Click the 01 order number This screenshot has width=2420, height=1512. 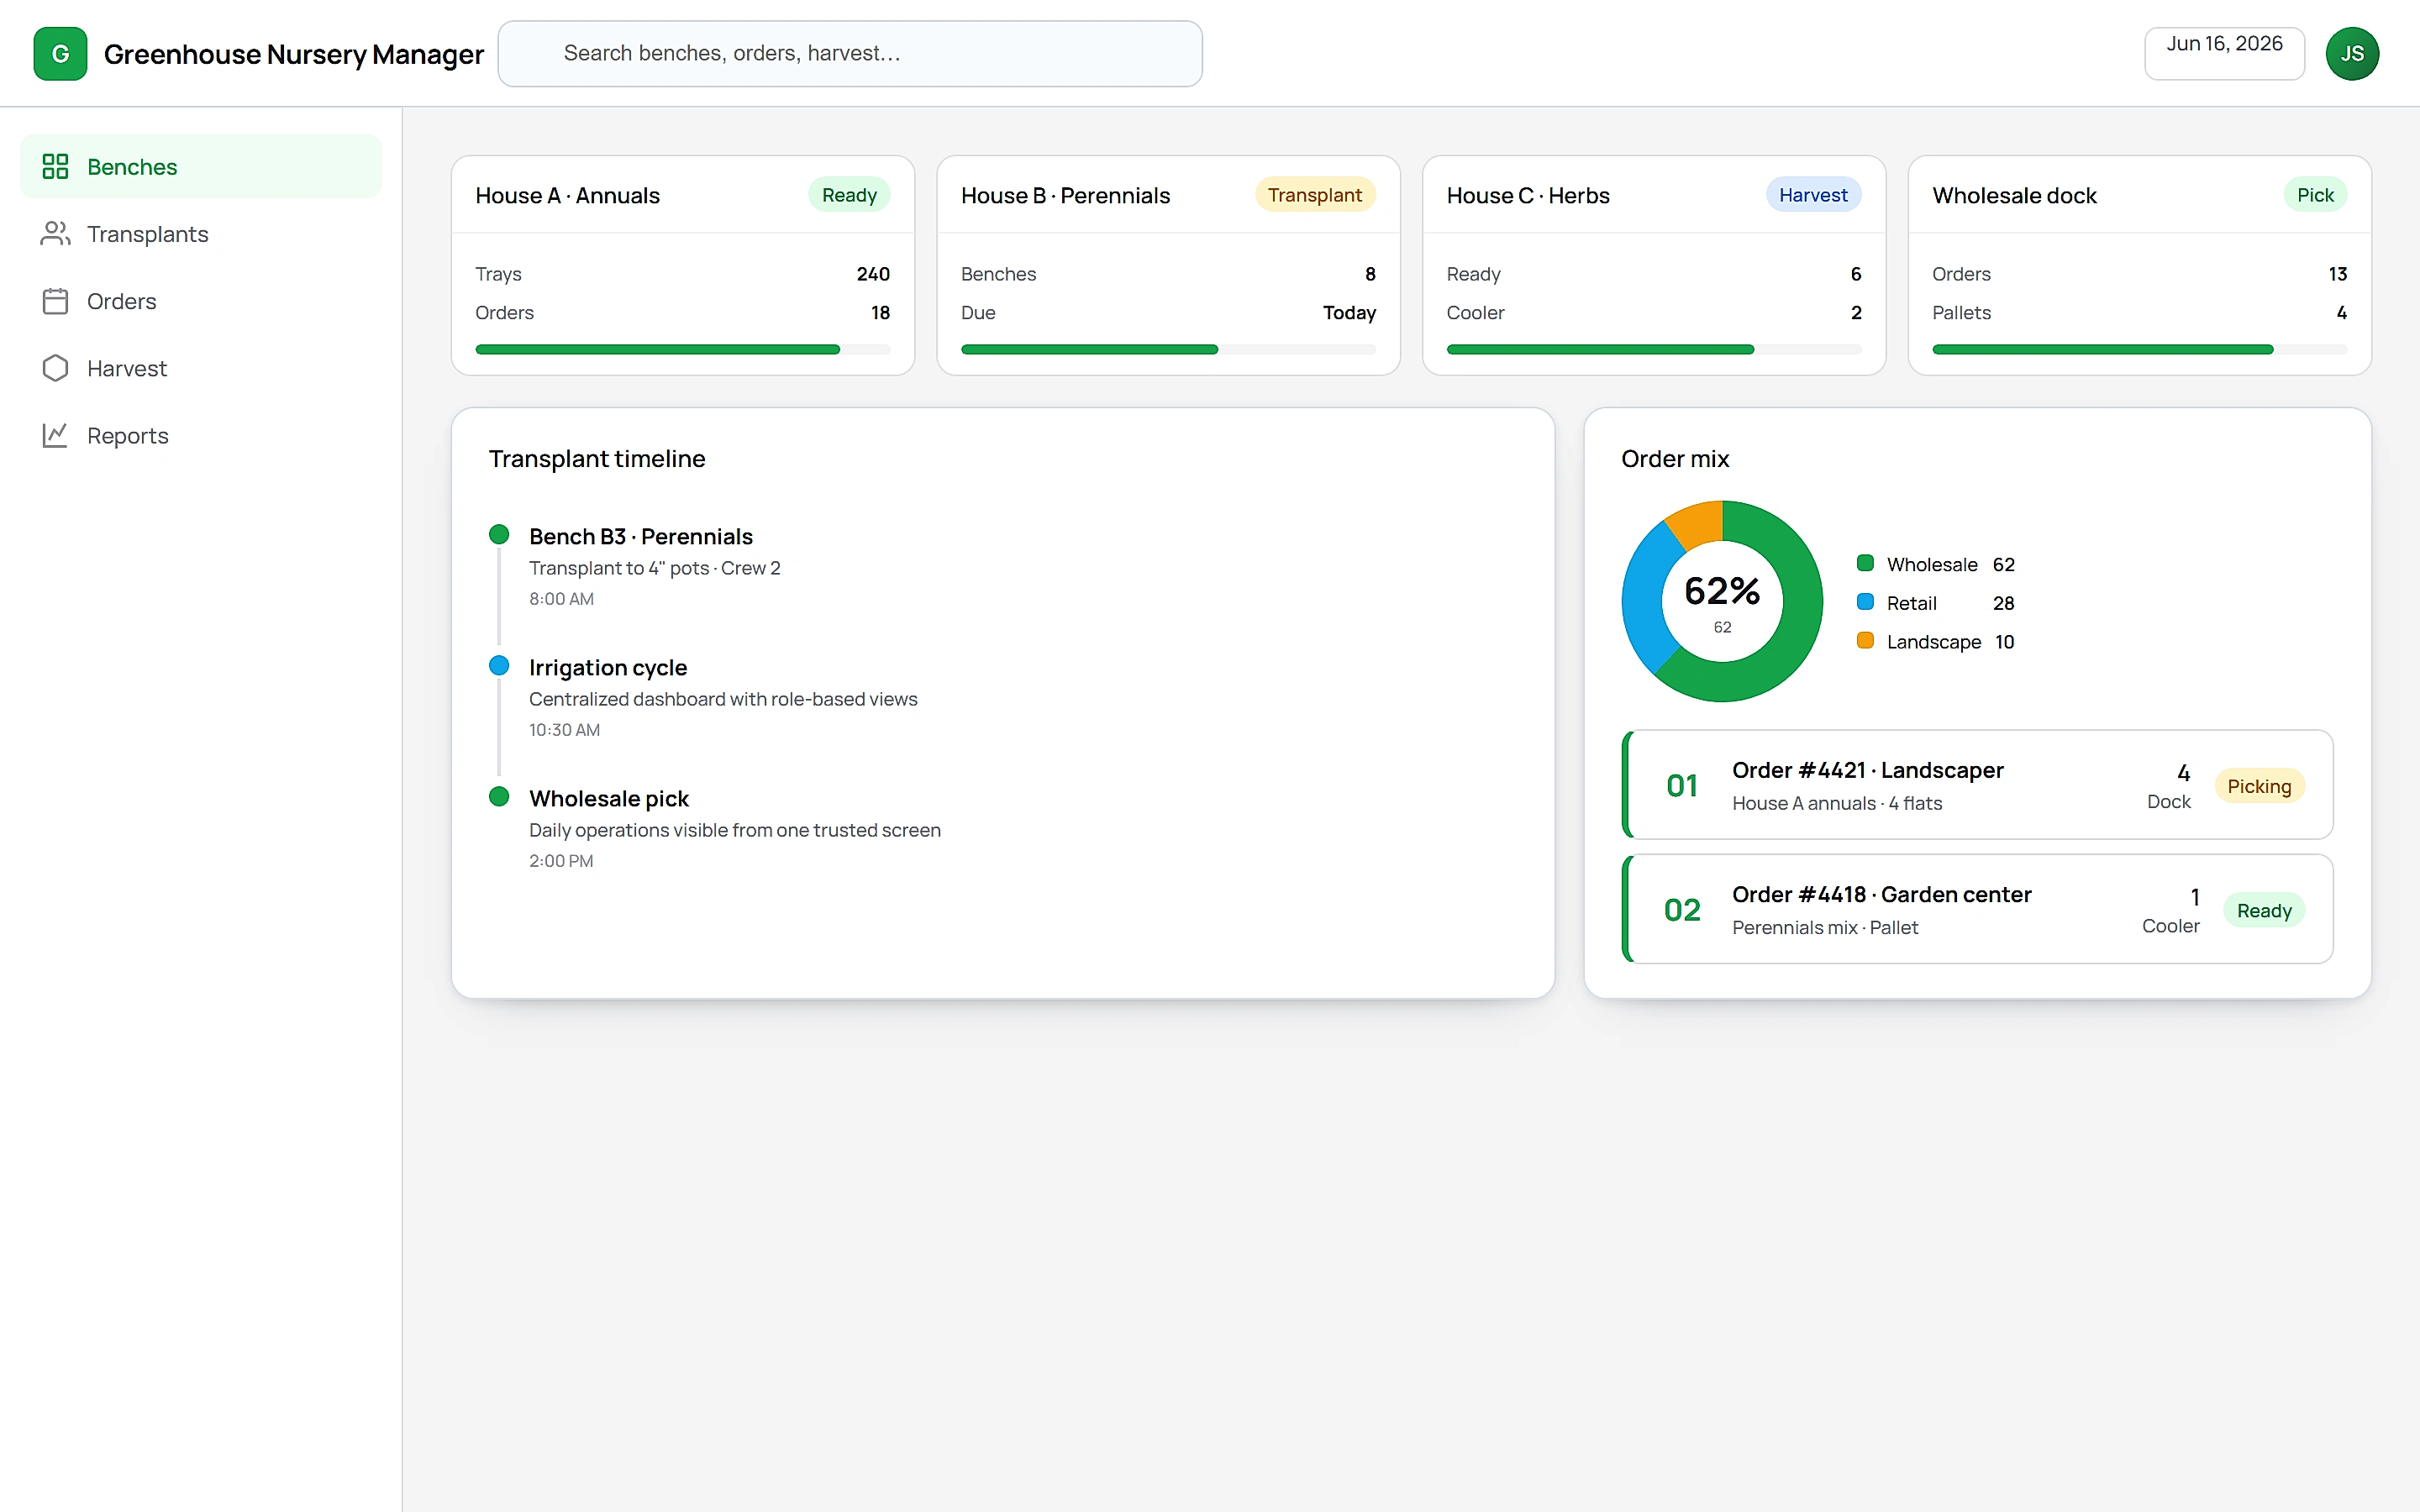pos(1682,786)
